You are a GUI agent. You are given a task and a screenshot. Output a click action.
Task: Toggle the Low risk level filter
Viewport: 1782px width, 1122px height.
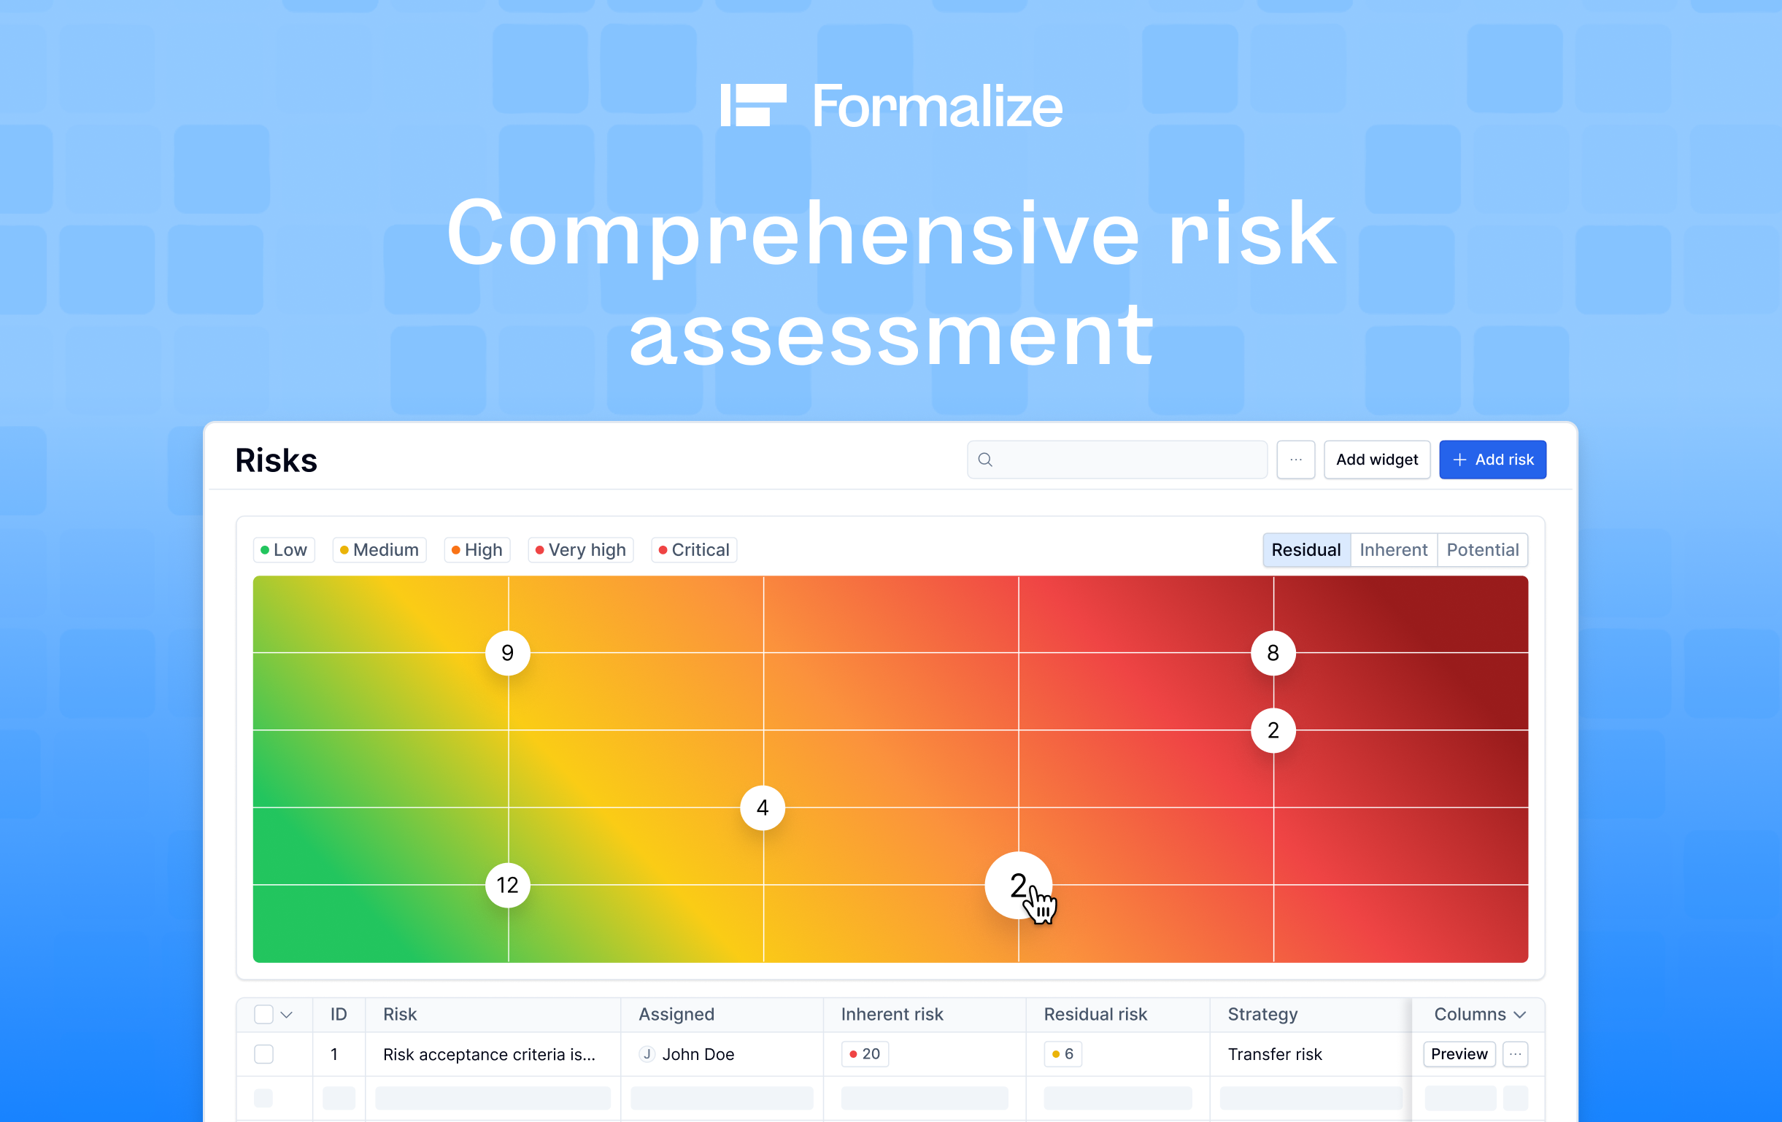(x=284, y=549)
